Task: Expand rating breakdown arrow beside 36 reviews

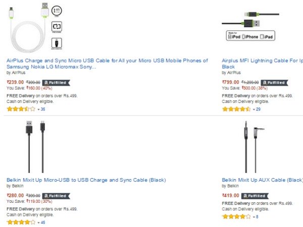Action: [38, 109]
